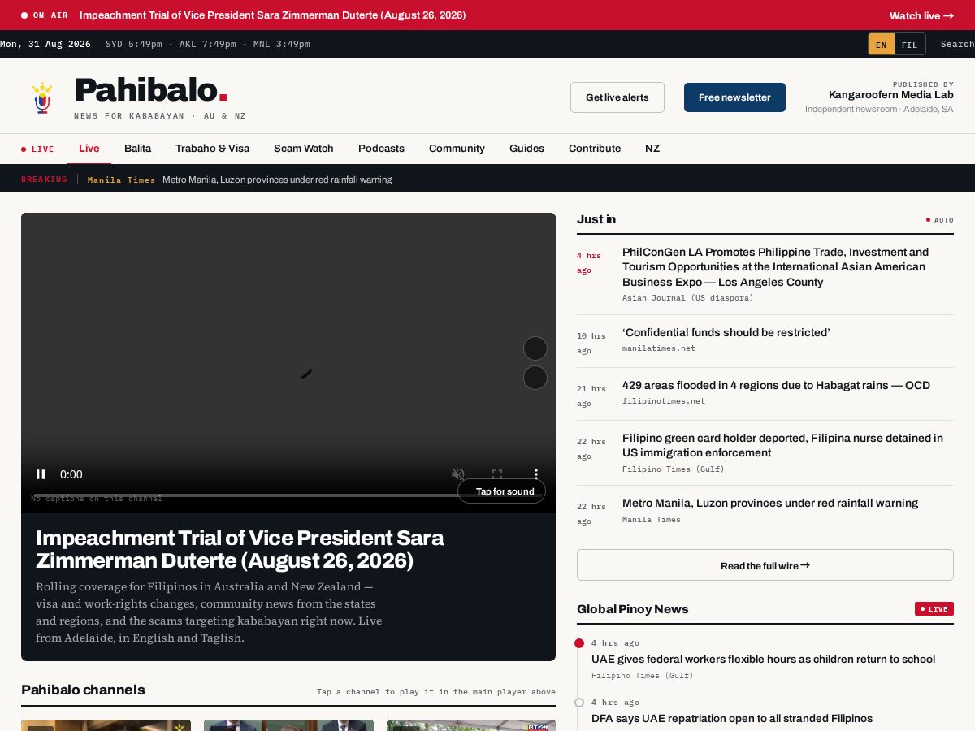Image resolution: width=975 pixels, height=731 pixels.
Task: Click the manilatimes.net source label
Action: [659, 348]
